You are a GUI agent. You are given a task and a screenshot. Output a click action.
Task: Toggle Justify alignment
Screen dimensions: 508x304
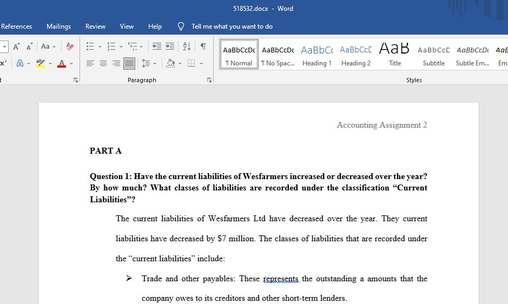(129, 63)
